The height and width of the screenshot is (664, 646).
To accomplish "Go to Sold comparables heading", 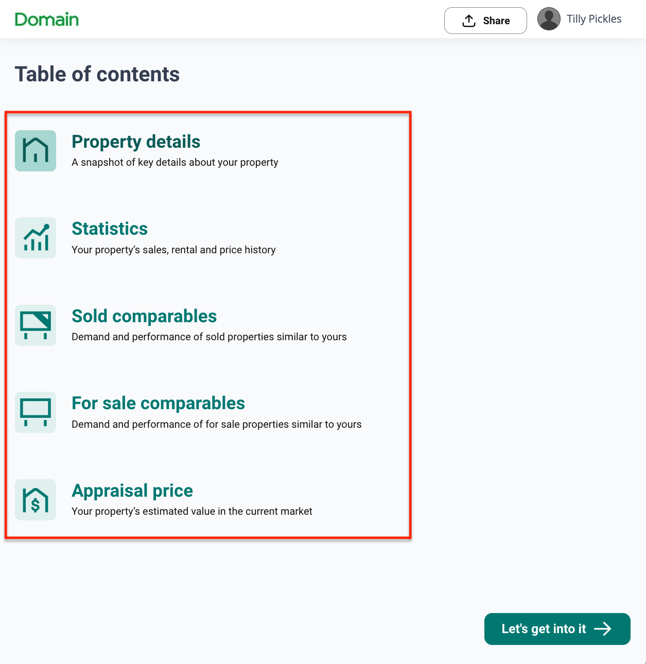I will coord(144,316).
